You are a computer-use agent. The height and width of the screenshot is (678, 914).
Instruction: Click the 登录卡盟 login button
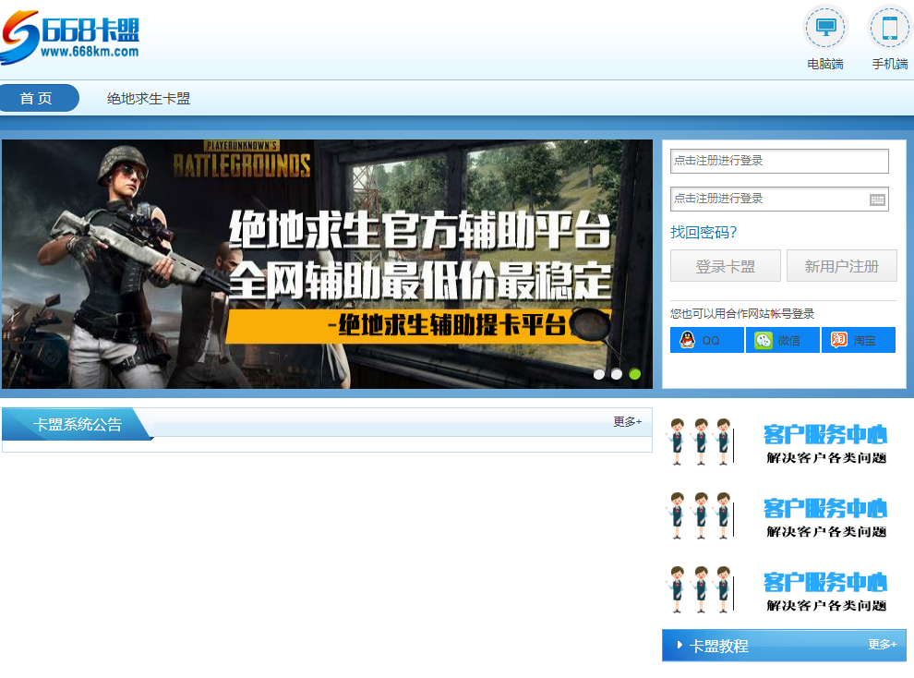pos(725,266)
